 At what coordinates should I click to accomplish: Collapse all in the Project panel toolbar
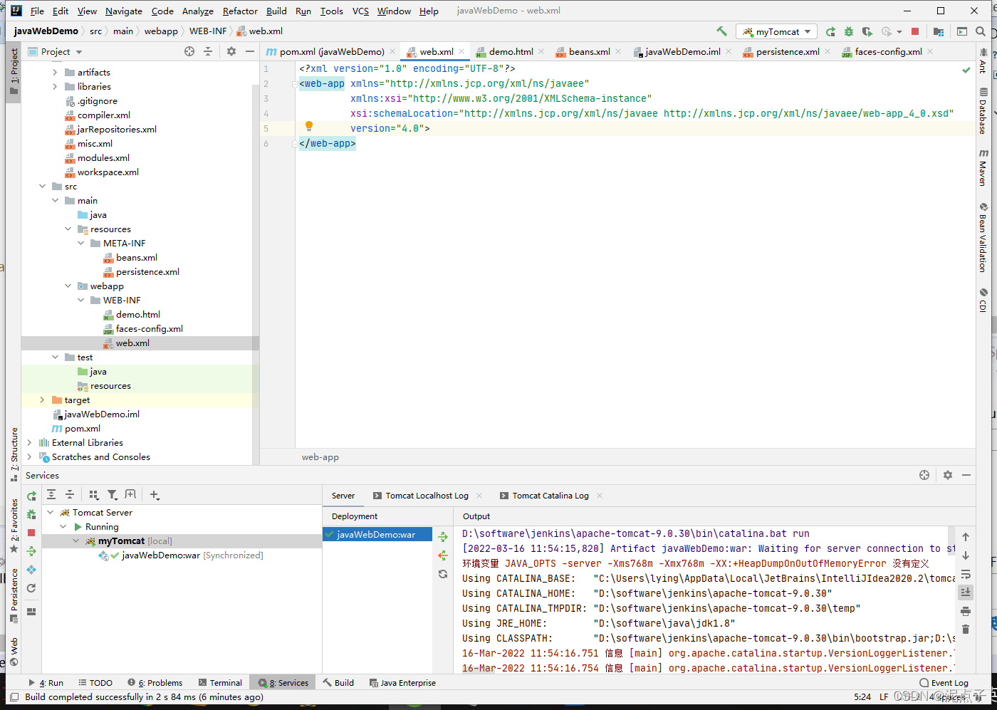tap(208, 51)
